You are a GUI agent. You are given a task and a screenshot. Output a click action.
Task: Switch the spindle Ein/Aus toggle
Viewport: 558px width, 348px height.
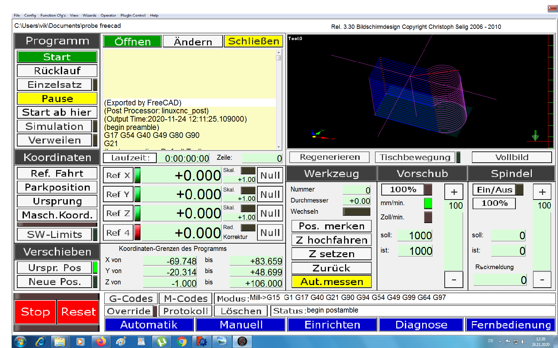(495, 190)
